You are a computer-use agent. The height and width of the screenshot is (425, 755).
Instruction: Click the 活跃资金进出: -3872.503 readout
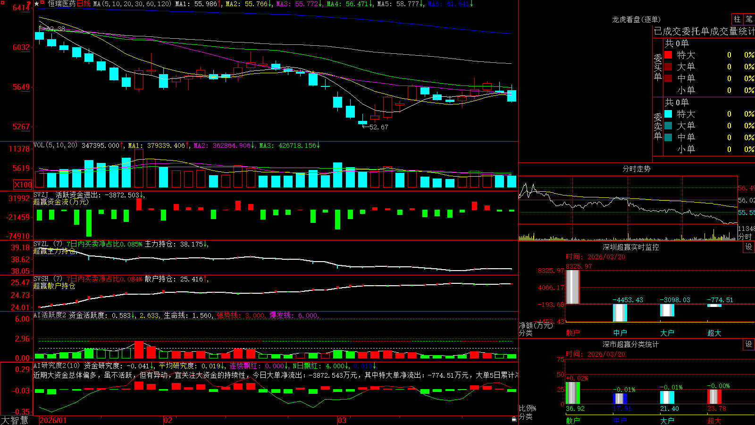[100, 195]
